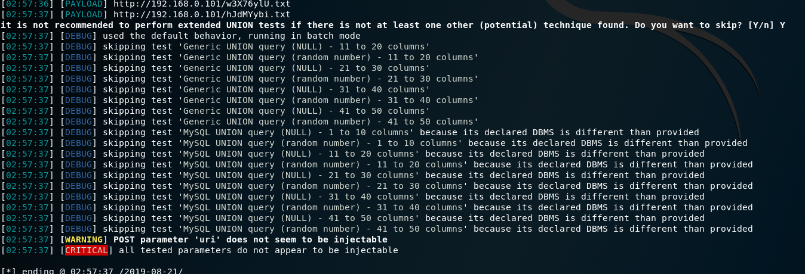Click the DEBUG tag on the batch mode line

click(x=81, y=36)
